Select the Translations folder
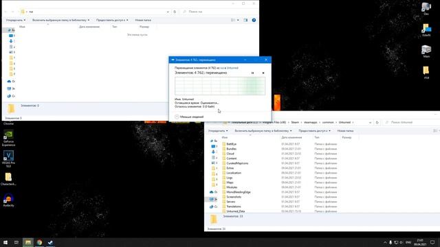Screen dimensions: 440x247 click(234, 207)
